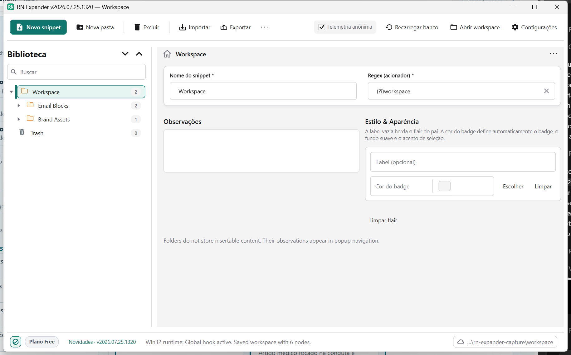The height and width of the screenshot is (355, 571).
Task: Click the Nova pasta folder icon
Action: pos(80,27)
